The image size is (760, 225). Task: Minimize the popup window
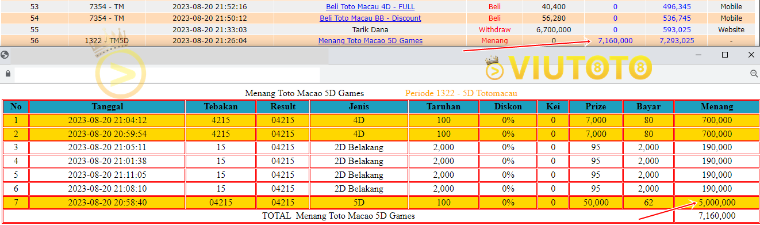[699, 55]
